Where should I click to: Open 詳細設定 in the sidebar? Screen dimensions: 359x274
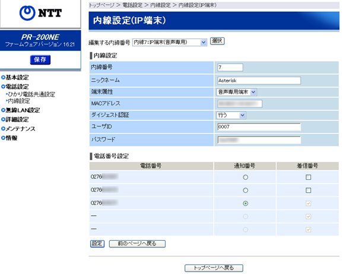[x=17, y=119]
